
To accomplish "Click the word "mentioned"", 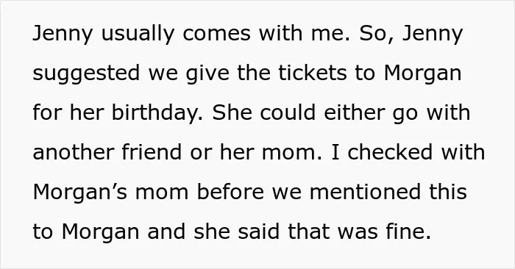I will [x=365, y=192].
